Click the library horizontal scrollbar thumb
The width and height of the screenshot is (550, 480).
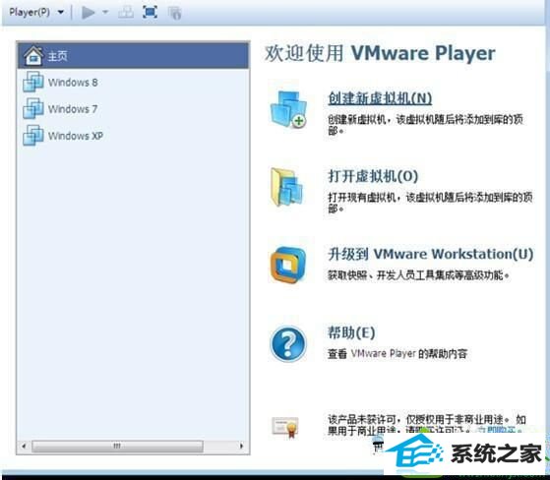coord(117,446)
